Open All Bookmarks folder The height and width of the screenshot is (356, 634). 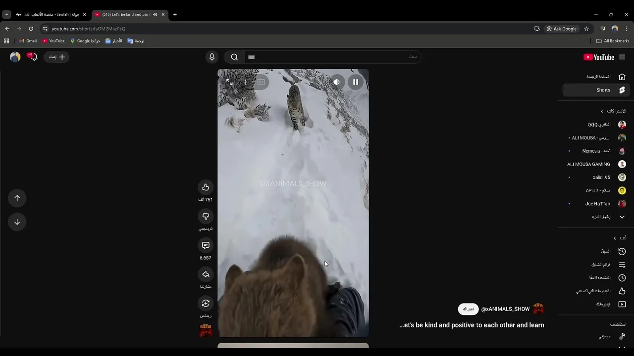tap(613, 41)
